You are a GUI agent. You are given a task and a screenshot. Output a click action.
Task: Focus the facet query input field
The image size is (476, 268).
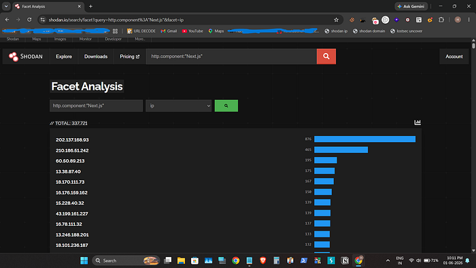(97, 105)
